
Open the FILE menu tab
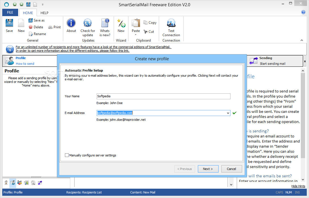(10, 12)
